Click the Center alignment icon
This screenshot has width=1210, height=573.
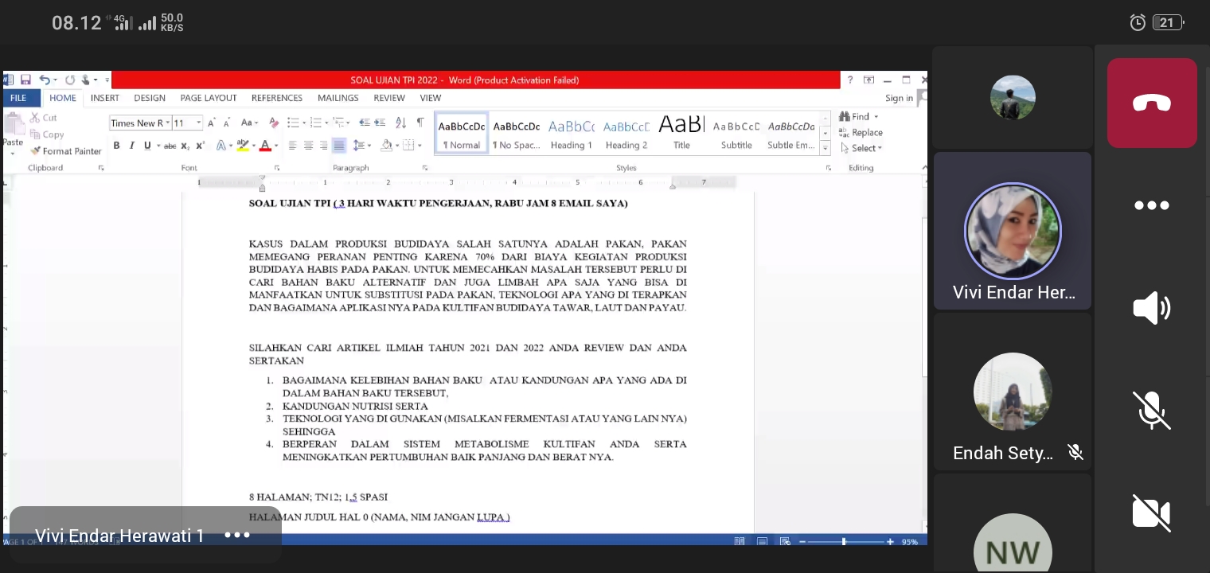pyautogui.click(x=308, y=146)
